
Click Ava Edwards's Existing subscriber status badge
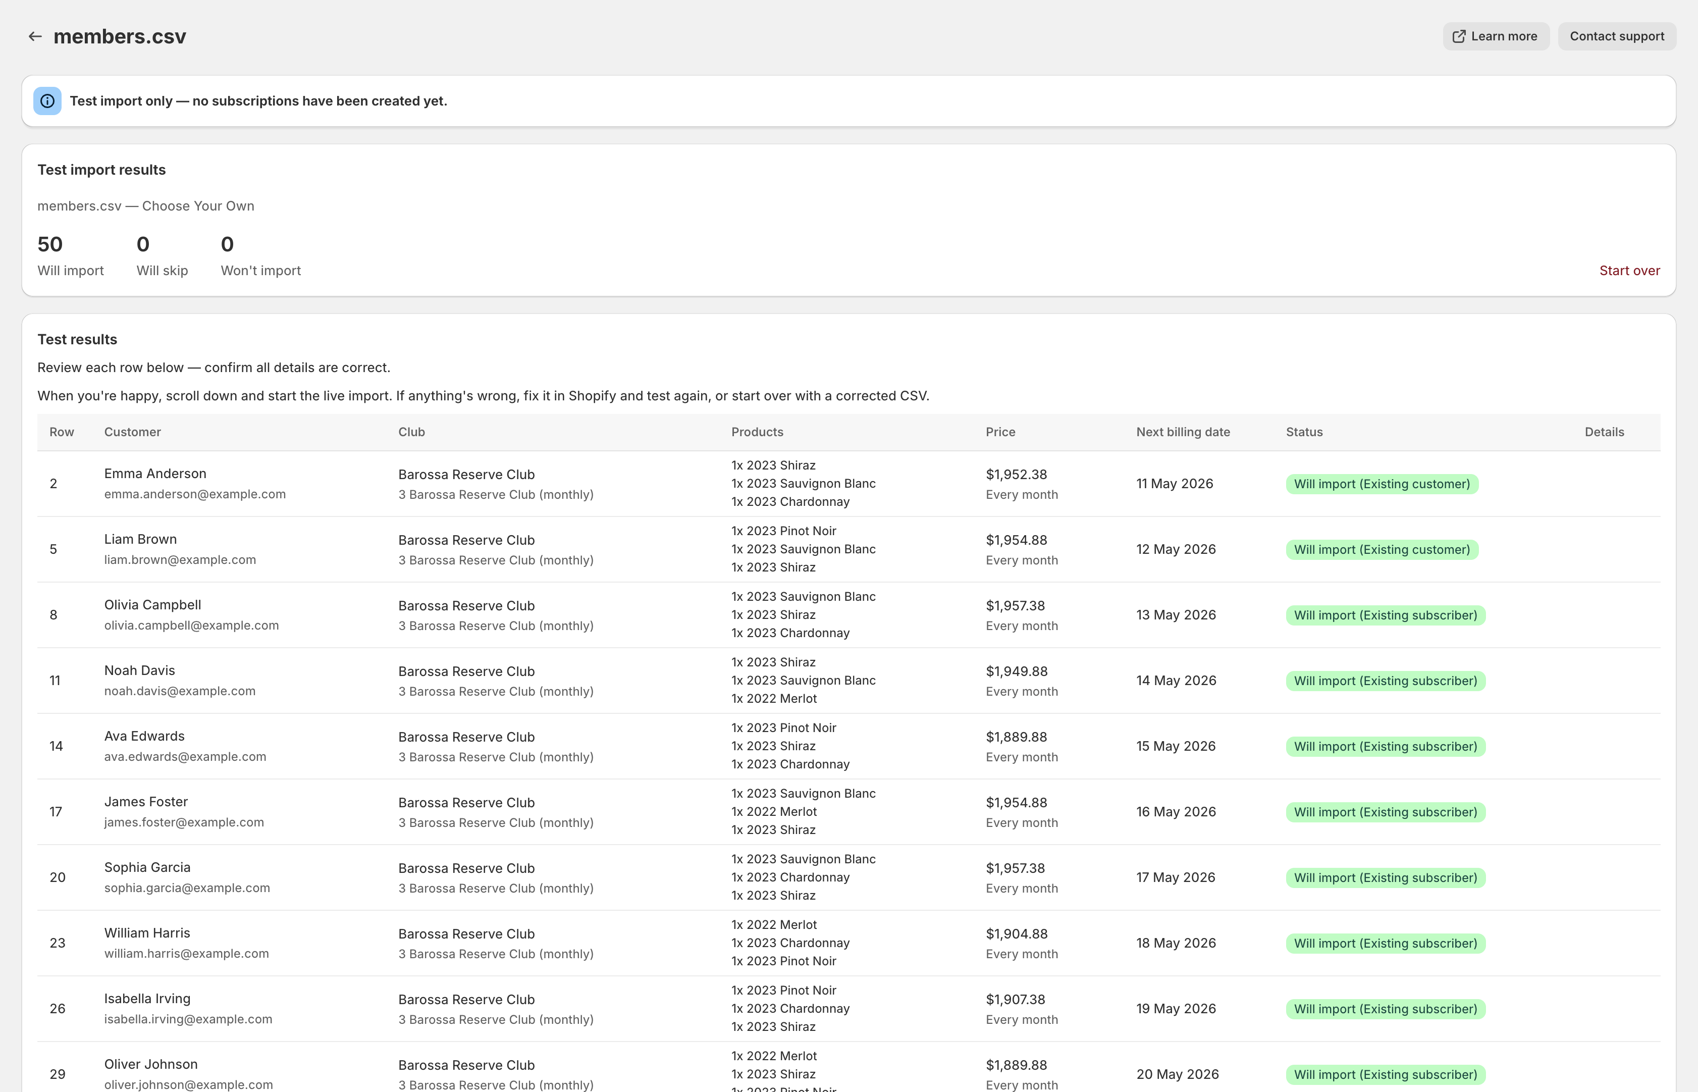pyautogui.click(x=1386, y=746)
